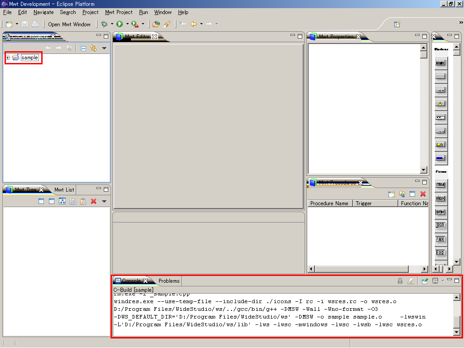The height and width of the screenshot is (348, 464).
Task: Select the Mwt Procedures tab
Action: click(x=337, y=183)
